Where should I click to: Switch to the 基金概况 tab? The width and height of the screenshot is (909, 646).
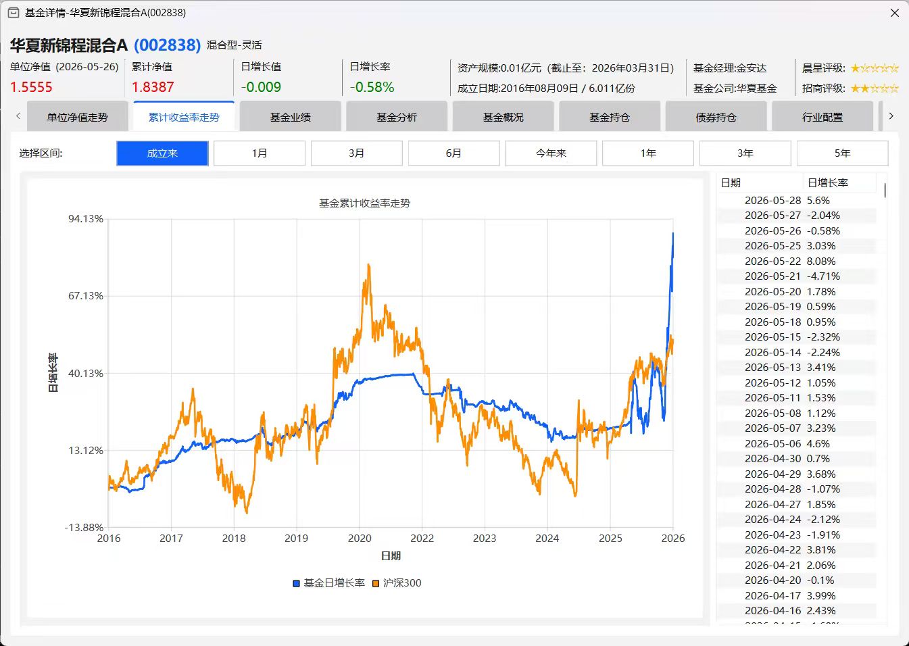[503, 117]
